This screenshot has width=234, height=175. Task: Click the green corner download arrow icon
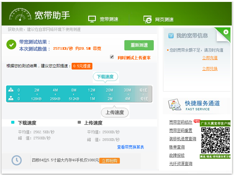click(226, 32)
